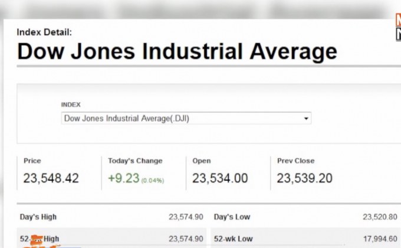
Task: Click the news channel logo in top-right corner
Action: 397,28
